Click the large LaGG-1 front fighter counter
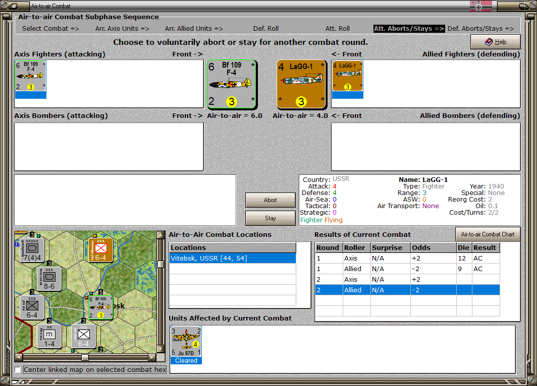This screenshot has height=386, width=537. click(x=301, y=84)
